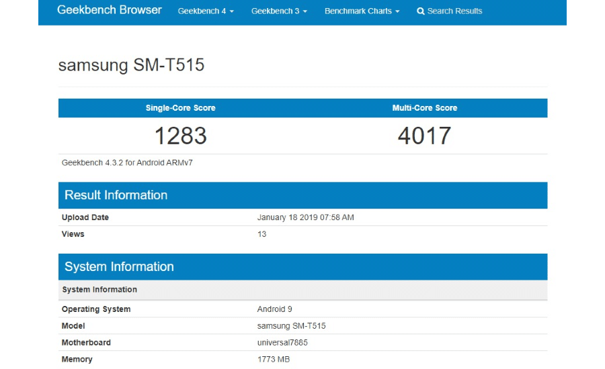Select the single-core score value 1283

tap(181, 136)
